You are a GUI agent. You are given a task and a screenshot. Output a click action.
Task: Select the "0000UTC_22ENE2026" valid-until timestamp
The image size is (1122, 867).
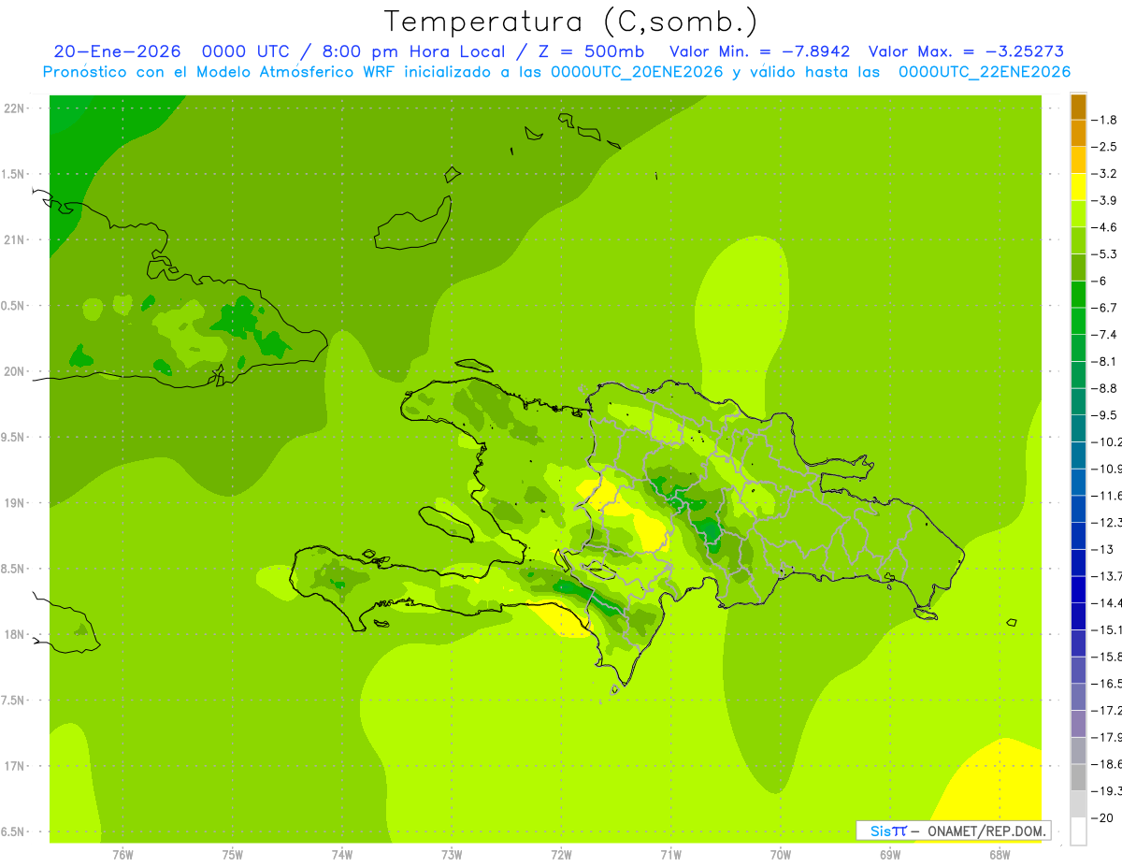coord(985,72)
